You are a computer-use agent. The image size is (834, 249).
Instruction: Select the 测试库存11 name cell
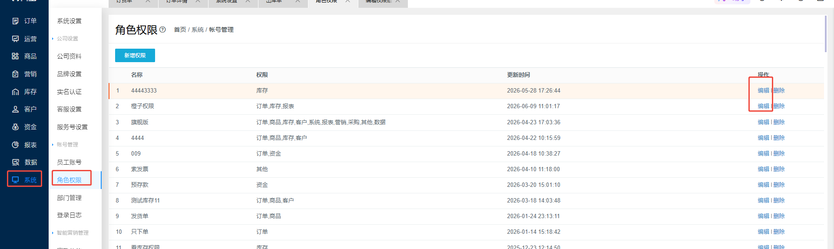coord(146,200)
